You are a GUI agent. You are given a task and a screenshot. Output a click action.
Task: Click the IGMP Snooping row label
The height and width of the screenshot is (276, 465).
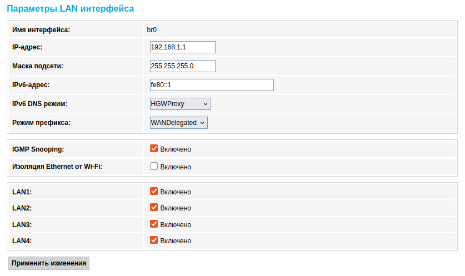38,149
